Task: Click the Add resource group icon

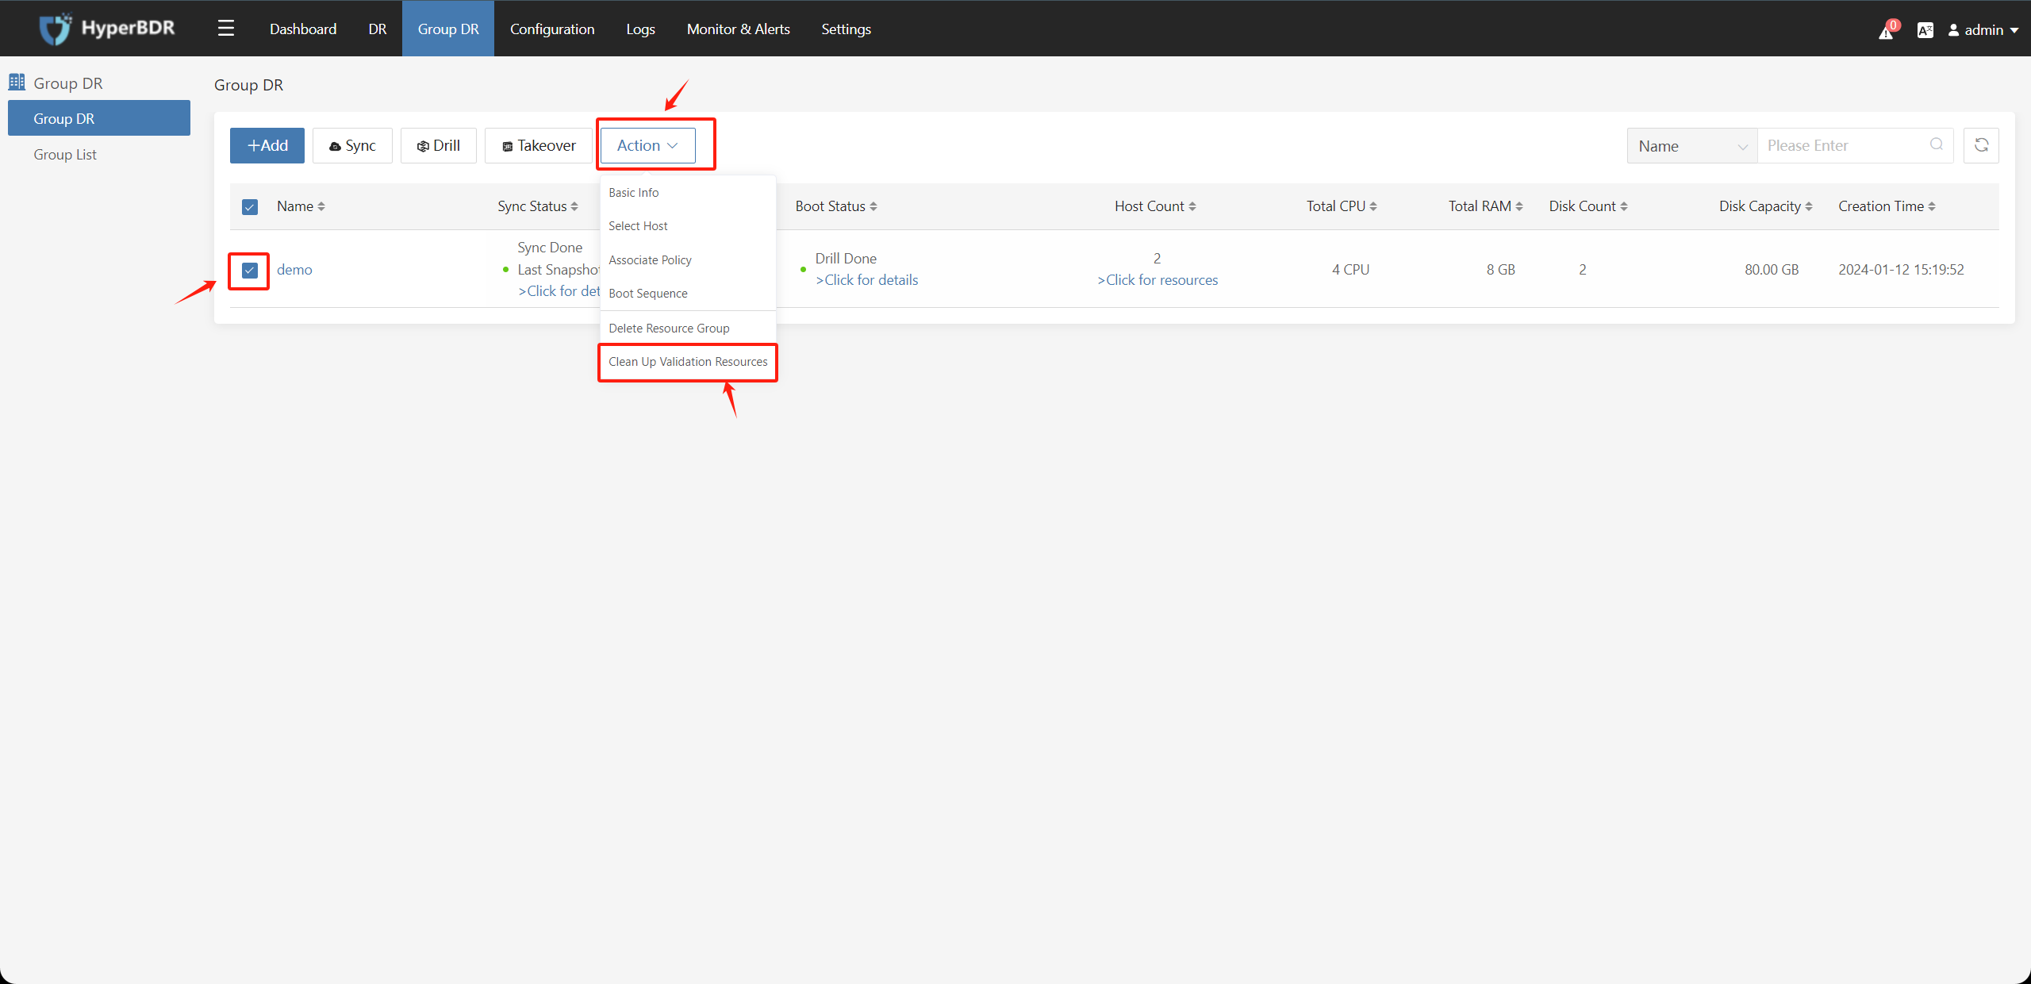Action: (268, 145)
